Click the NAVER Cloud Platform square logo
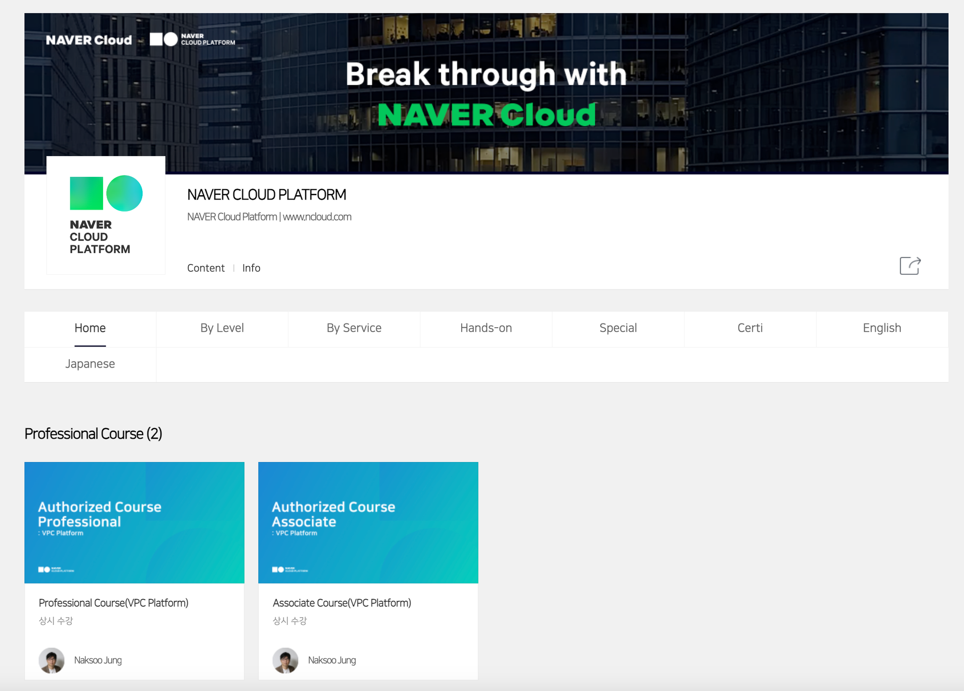 coord(106,215)
